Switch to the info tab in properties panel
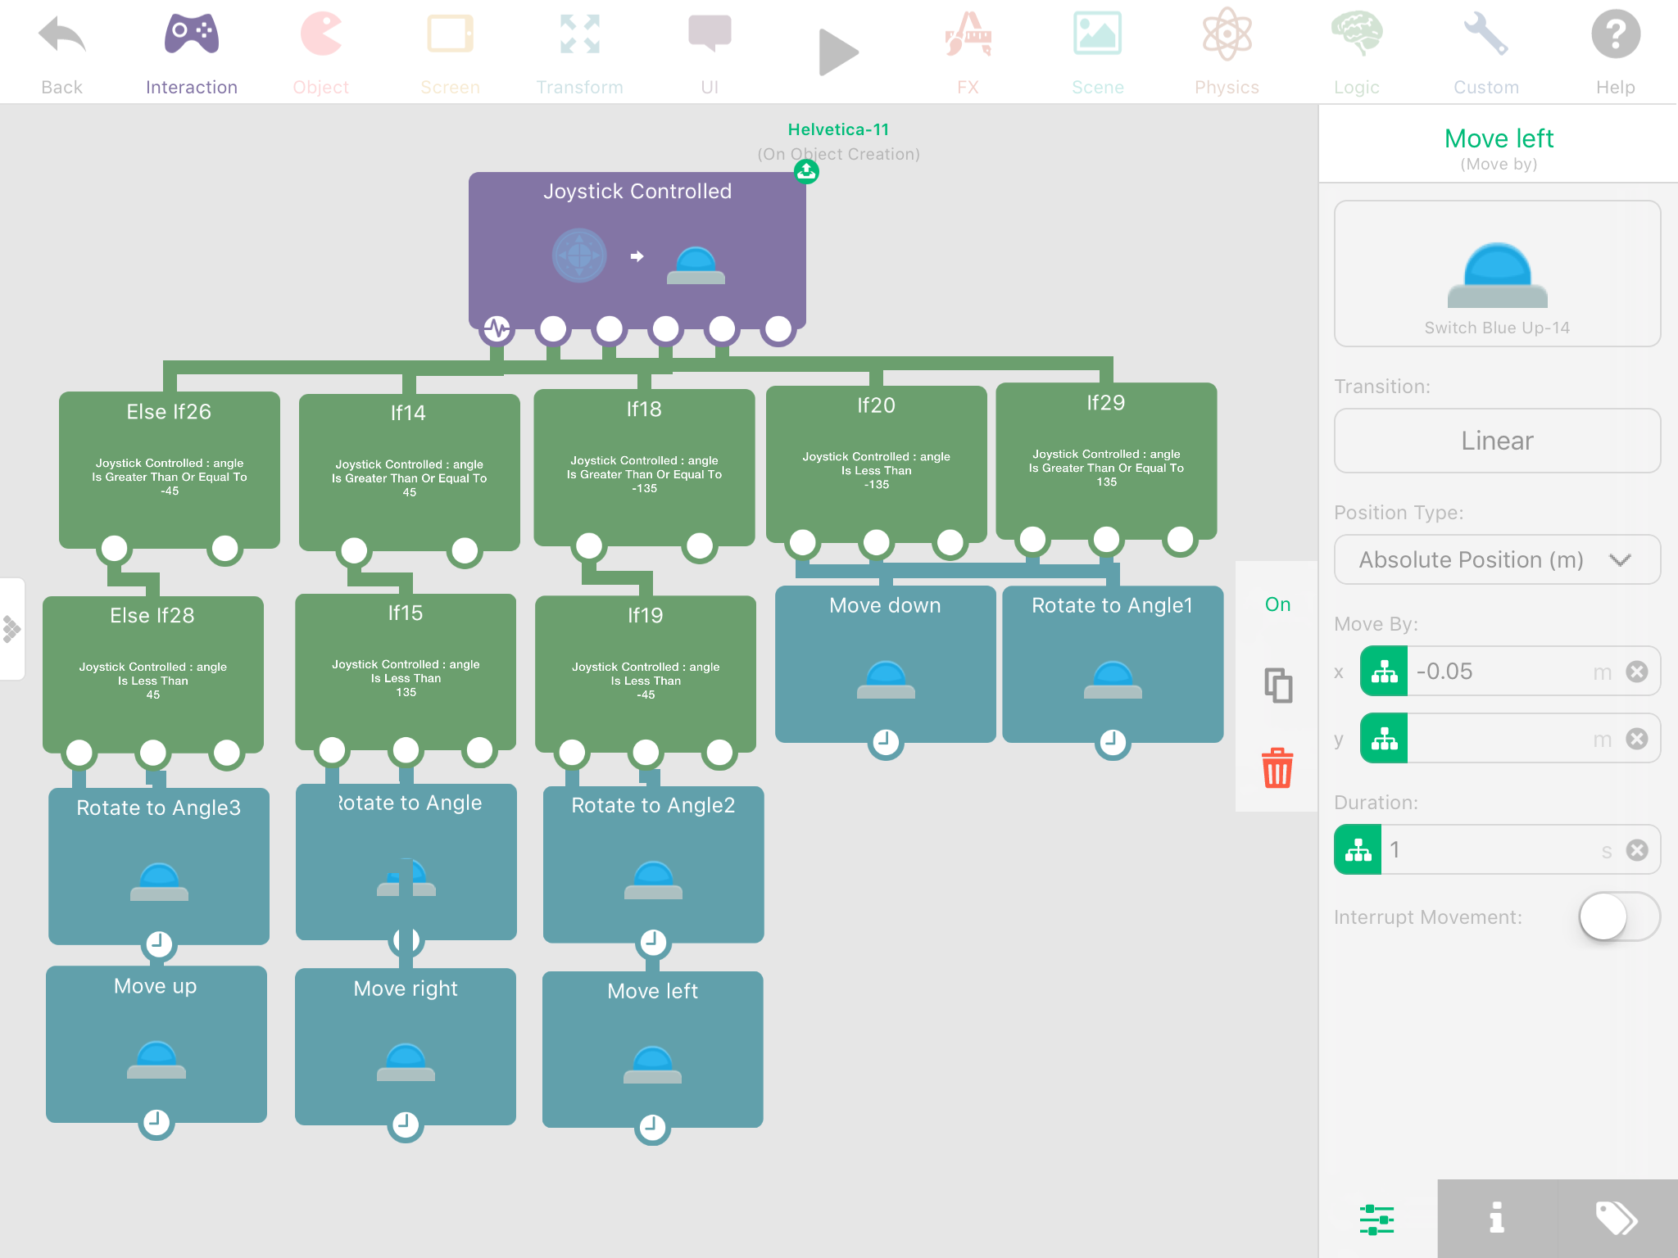This screenshot has height=1258, width=1678. click(1496, 1218)
